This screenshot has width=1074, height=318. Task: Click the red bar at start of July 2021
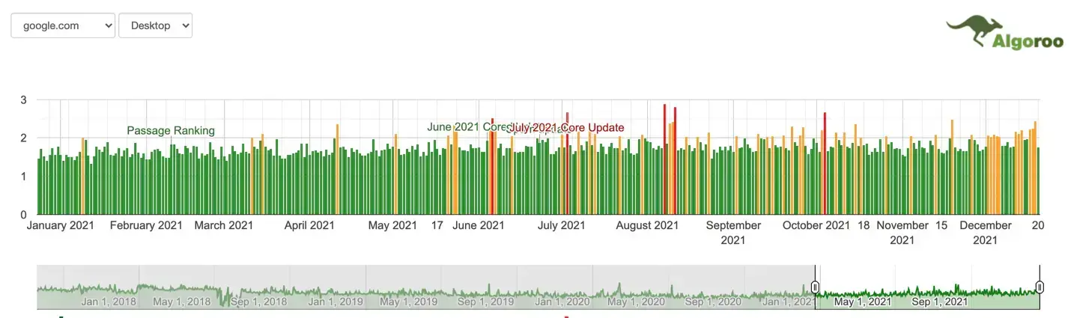coord(567,163)
